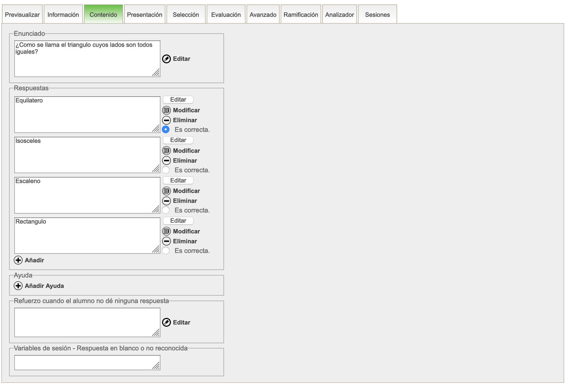Click the Eliminar icon for Isosceles answer
Viewport: 568px width, 387px height.
point(166,161)
